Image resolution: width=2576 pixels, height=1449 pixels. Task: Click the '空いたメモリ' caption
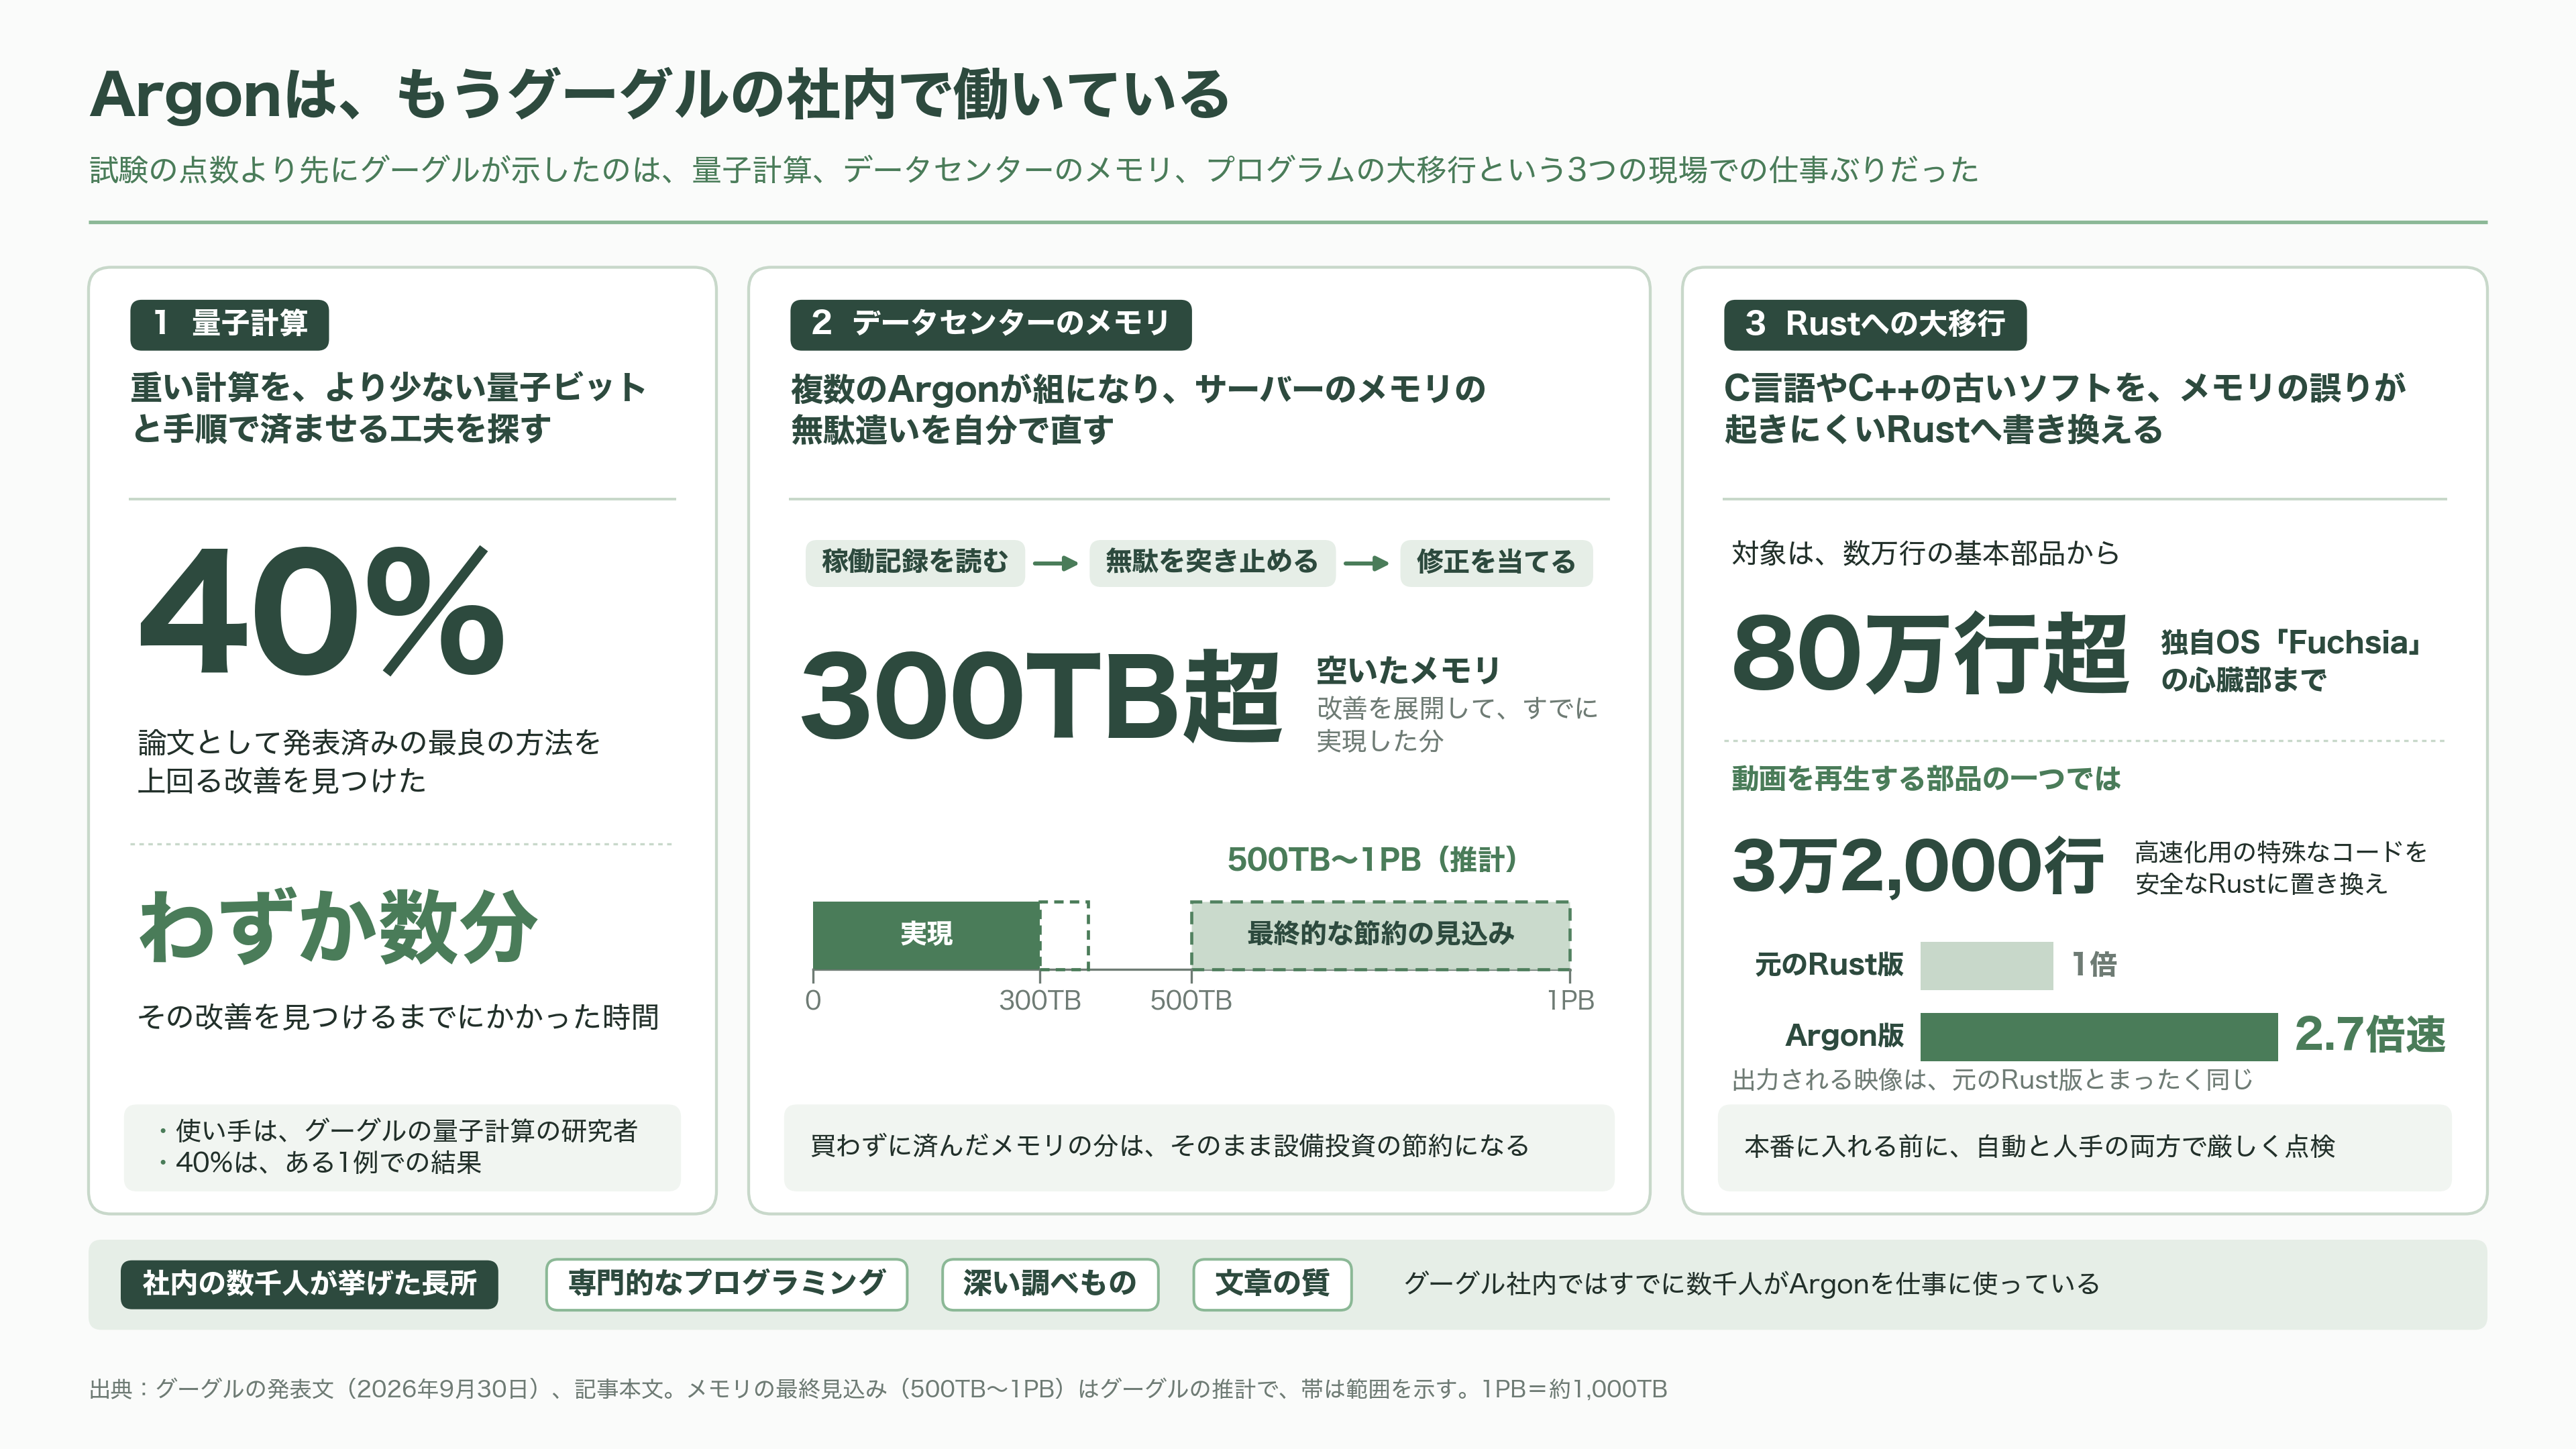pos(1408,670)
